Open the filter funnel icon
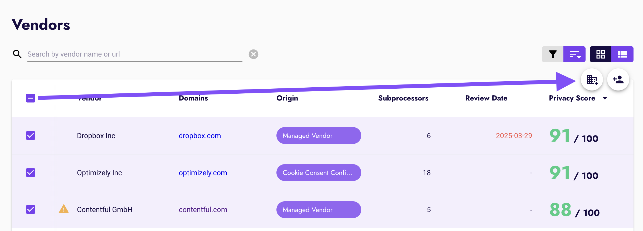This screenshot has height=231, width=643. click(x=553, y=54)
